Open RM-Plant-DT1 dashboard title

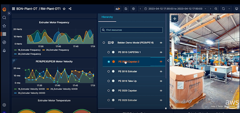pyautogui.click(x=51, y=9)
